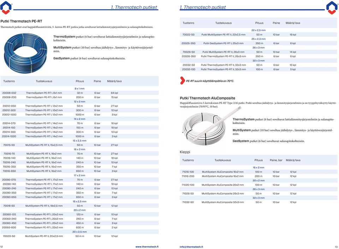Select product number 70020-50

click(9, 236)
